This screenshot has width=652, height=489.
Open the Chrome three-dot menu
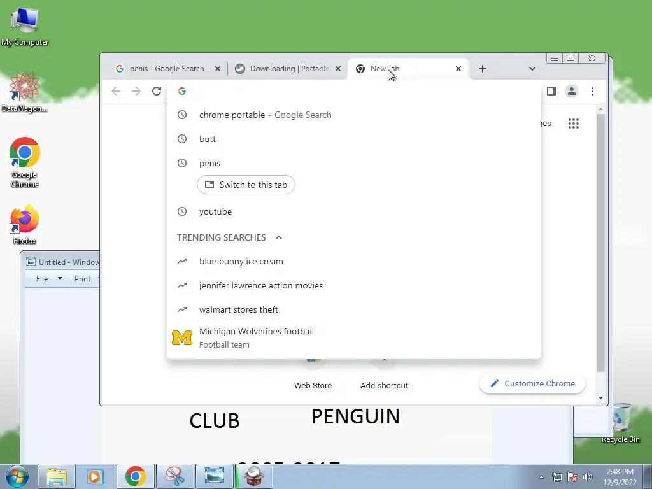[592, 91]
